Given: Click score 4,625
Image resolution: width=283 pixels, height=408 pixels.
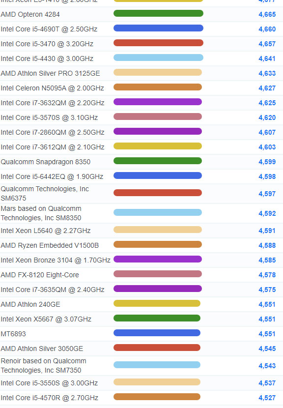Looking at the screenshot, I should tap(267, 103).
